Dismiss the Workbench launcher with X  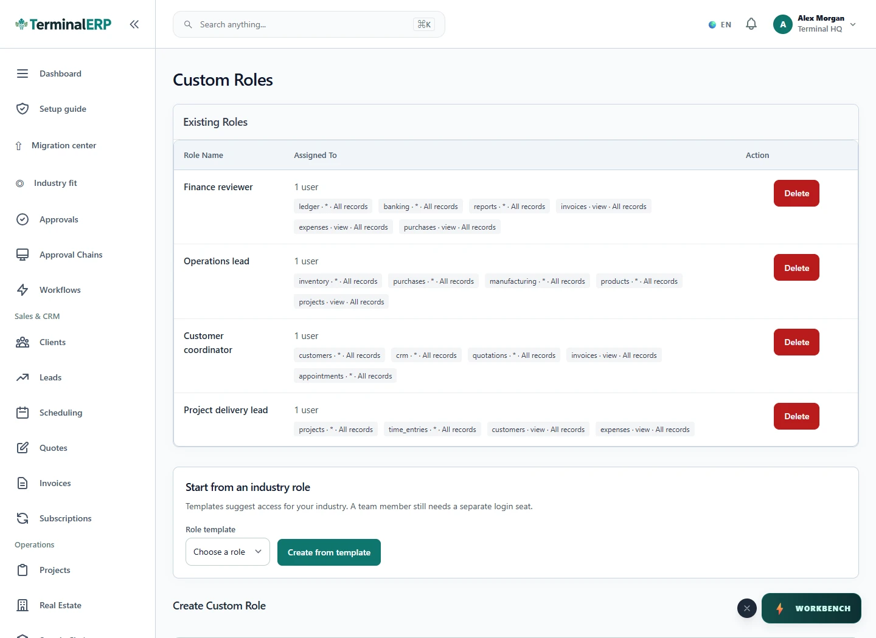747,608
